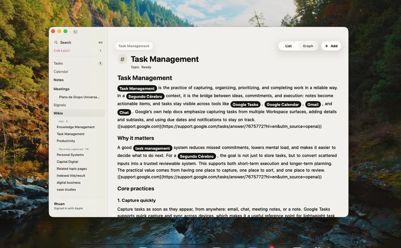Click the Search magnifier icon

tap(56, 42)
